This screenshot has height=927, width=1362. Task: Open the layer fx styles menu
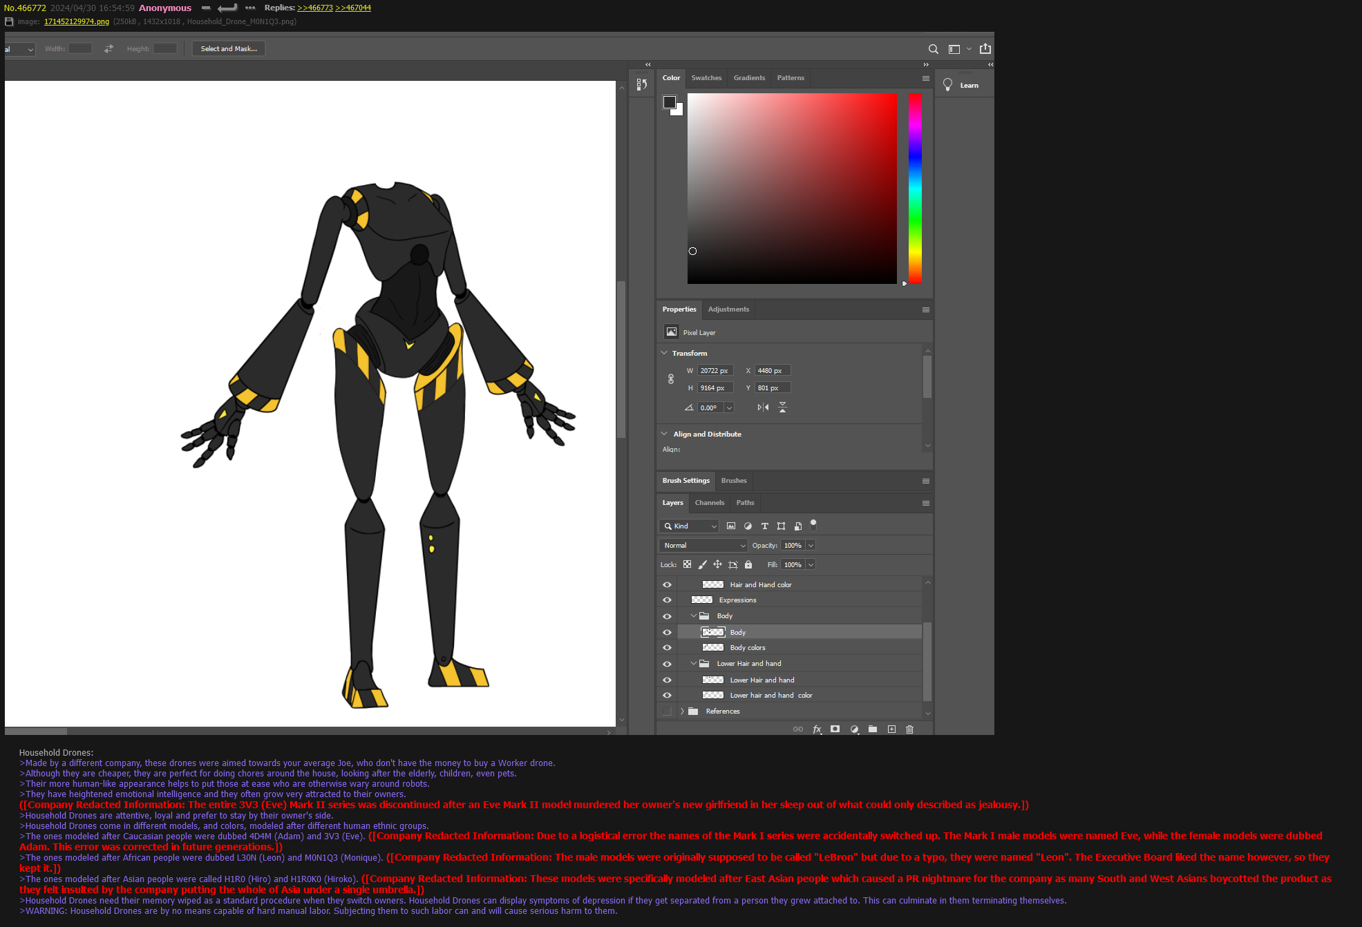817,729
